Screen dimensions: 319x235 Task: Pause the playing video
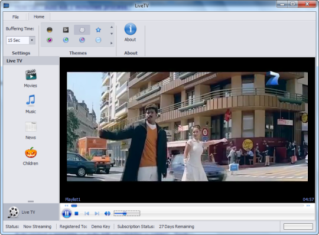pos(67,214)
